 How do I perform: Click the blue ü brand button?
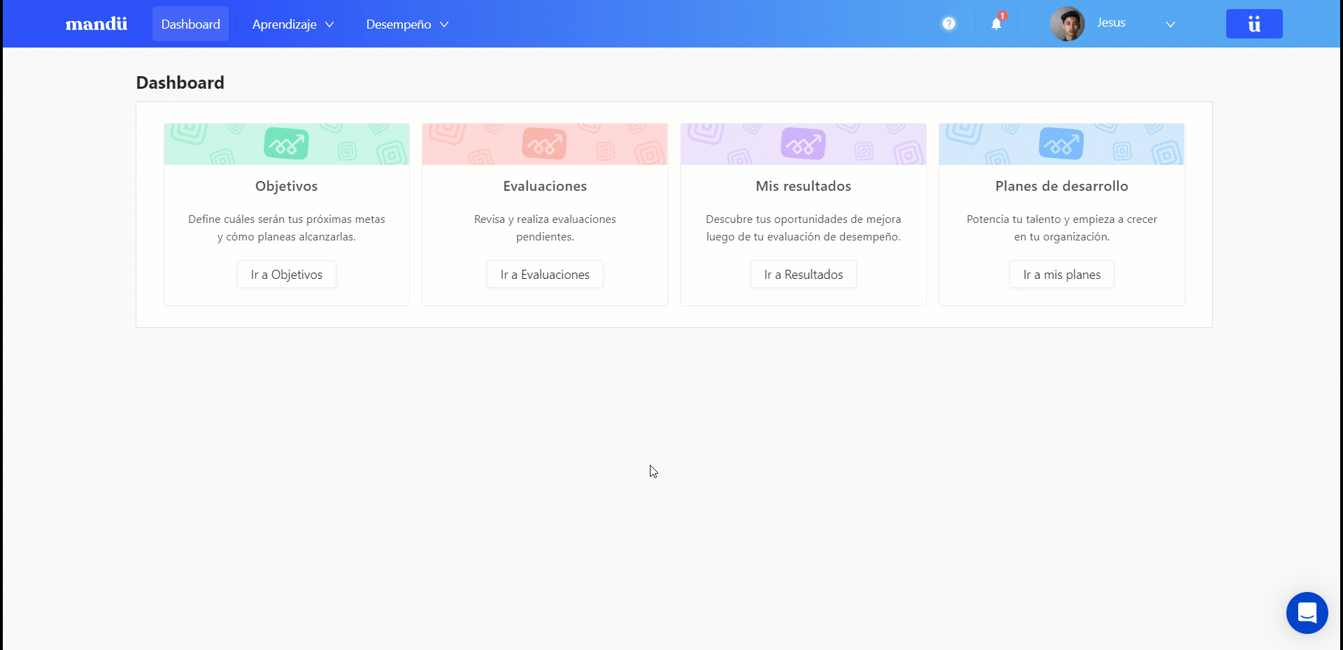(x=1254, y=24)
